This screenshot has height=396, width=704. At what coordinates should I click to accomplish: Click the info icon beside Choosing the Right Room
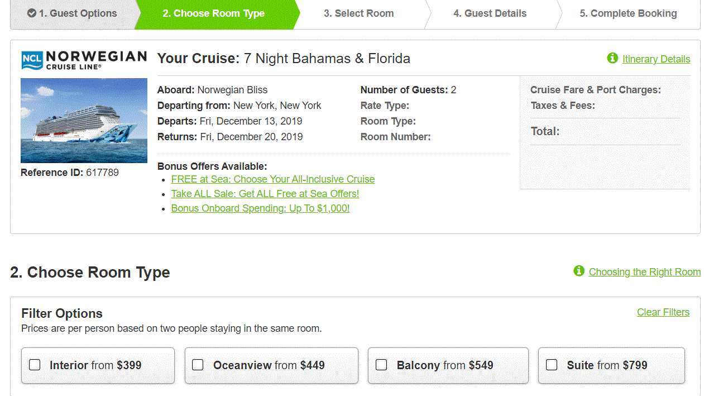tap(579, 271)
